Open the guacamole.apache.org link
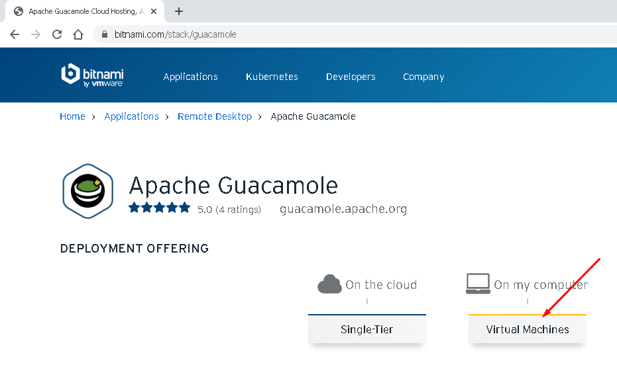This screenshot has height=365, width=617. click(343, 209)
